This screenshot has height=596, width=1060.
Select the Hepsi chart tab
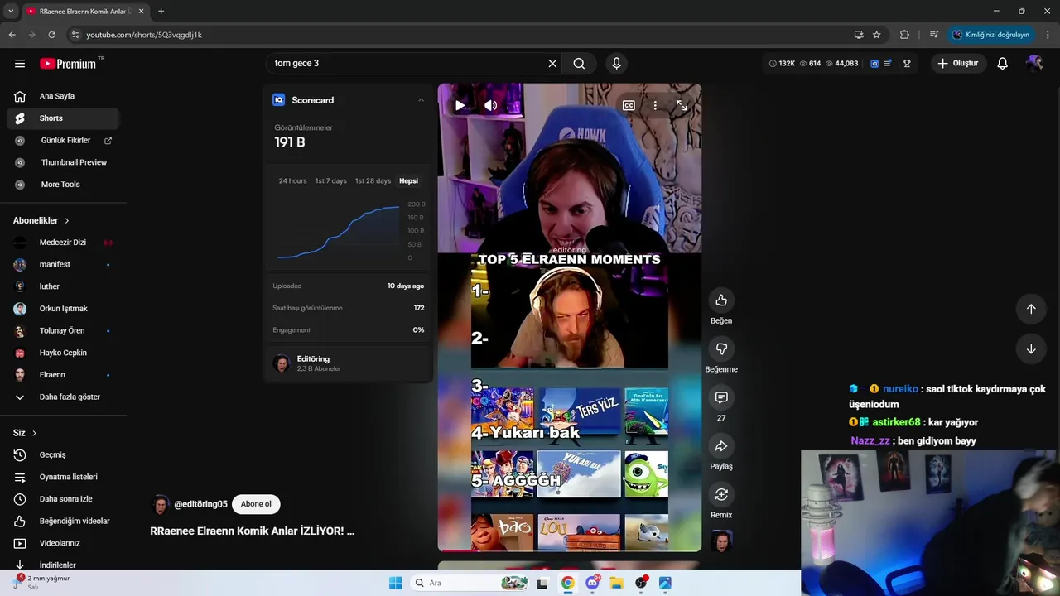pos(409,180)
